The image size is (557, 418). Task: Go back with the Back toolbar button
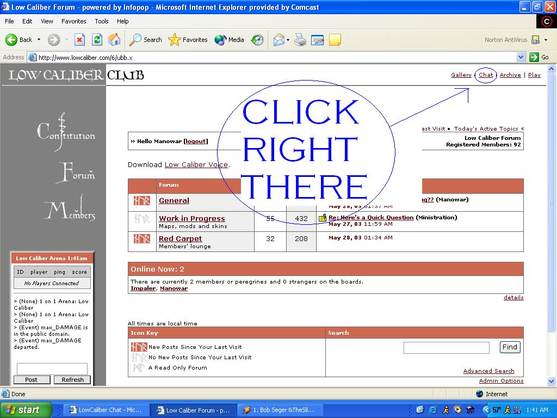click(x=18, y=40)
